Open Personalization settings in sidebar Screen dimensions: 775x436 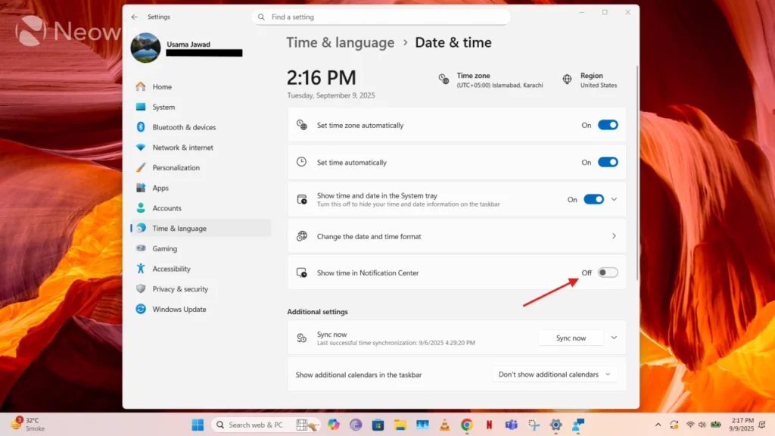click(x=176, y=168)
